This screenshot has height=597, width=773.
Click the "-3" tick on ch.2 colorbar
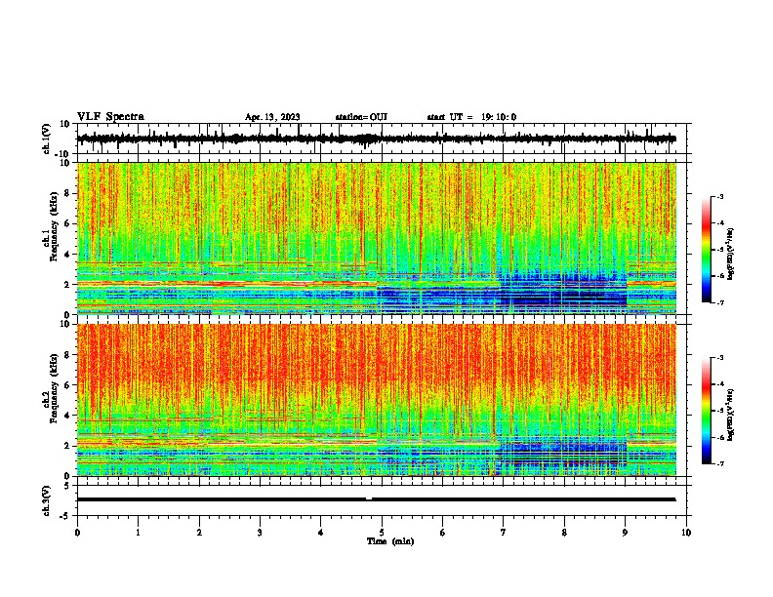pos(719,358)
